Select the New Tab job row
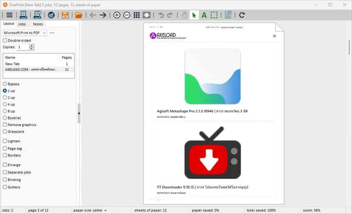Screen dimensions: 352x214 [38, 64]
